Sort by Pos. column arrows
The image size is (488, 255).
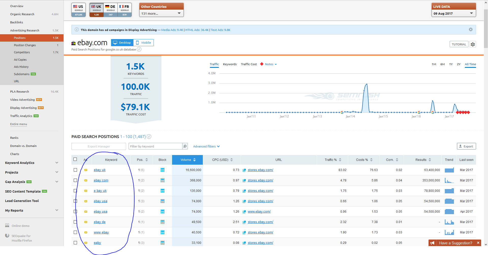pyautogui.click(x=147, y=160)
